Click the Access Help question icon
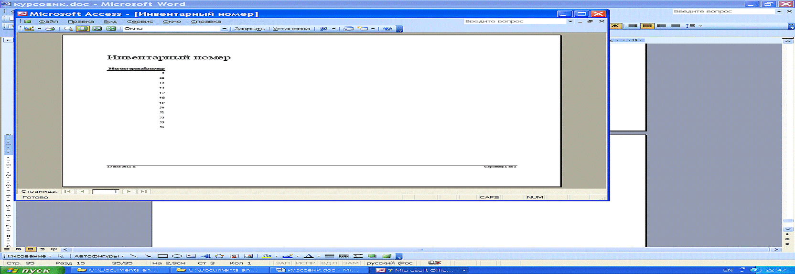This screenshot has height=274, width=795. pos(387,29)
